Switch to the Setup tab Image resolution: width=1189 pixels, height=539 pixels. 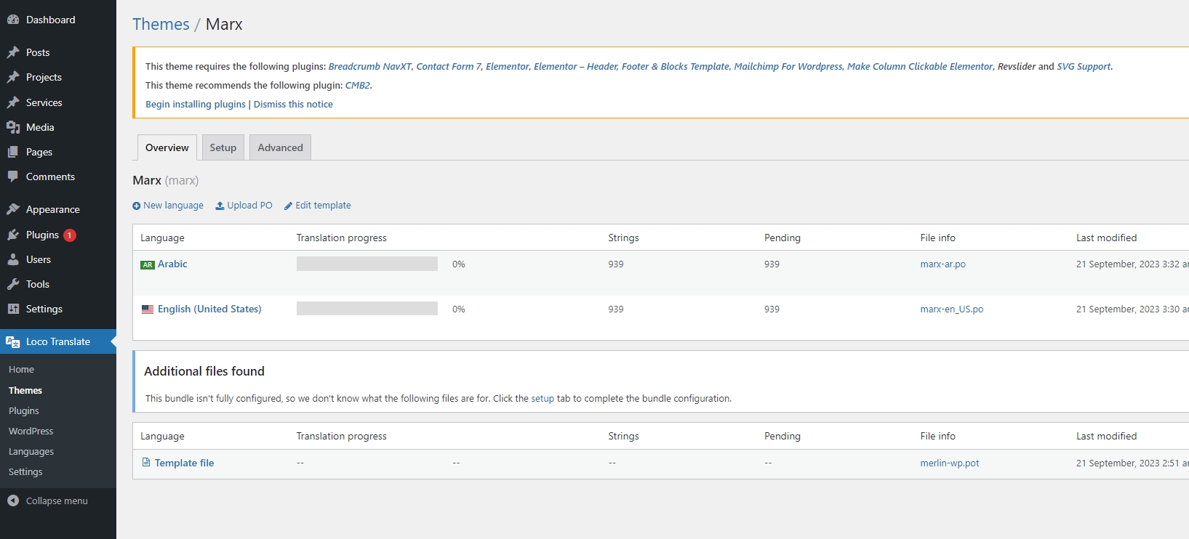tap(223, 147)
